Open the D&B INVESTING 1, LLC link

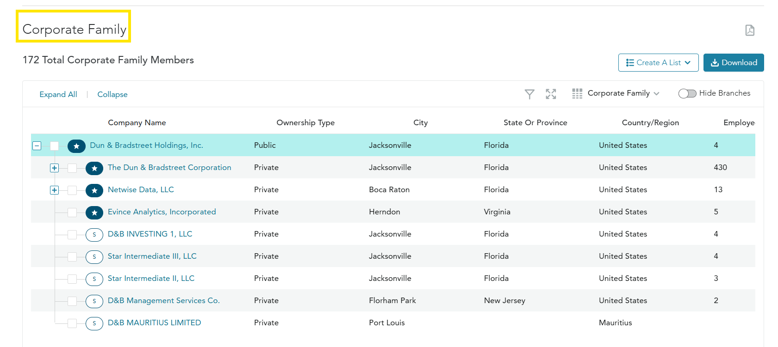click(x=150, y=234)
